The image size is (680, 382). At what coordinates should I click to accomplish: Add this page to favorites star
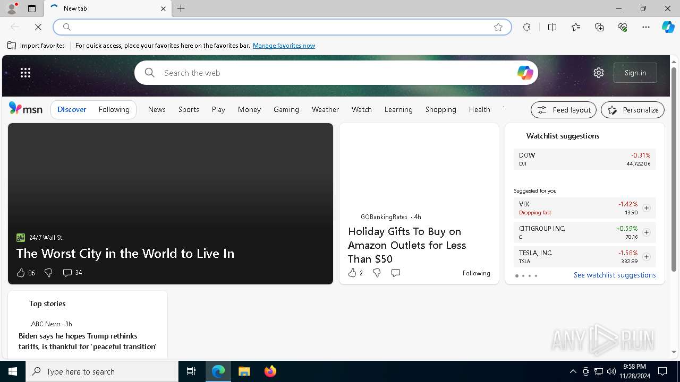click(x=498, y=27)
